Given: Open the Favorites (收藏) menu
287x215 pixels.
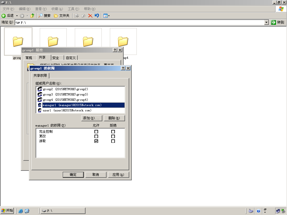Looking at the screenshot, I should [x=57, y=9].
